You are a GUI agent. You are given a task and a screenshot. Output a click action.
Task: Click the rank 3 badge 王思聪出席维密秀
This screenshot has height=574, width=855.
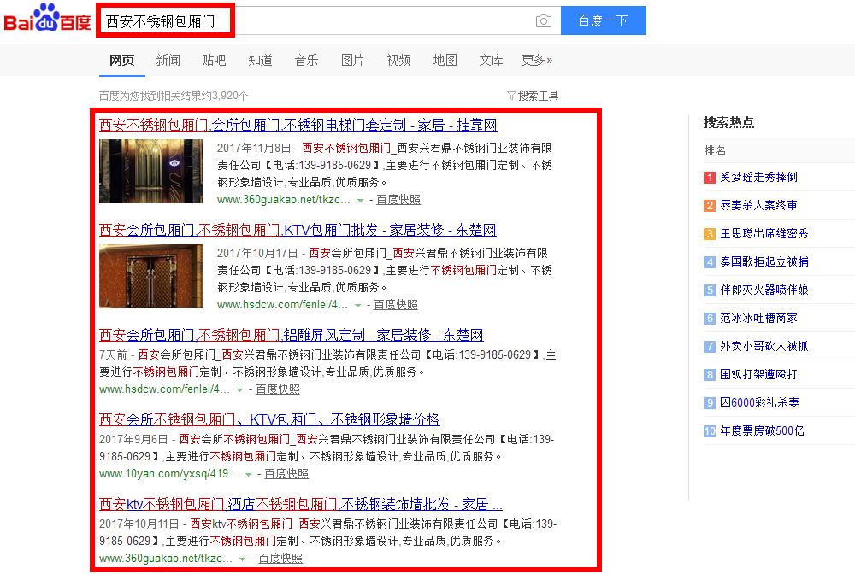pos(709,233)
